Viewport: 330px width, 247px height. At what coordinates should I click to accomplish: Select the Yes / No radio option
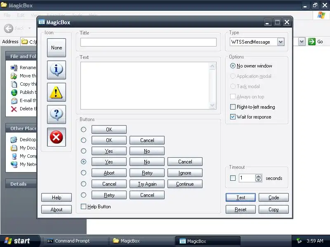click(84, 151)
